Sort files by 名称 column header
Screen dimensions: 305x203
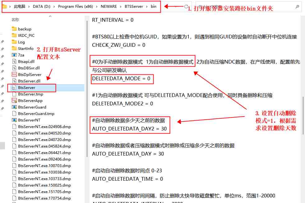click(15, 20)
